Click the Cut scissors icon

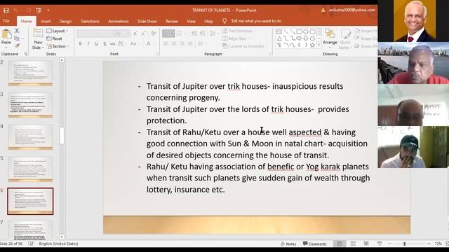[17, 31]
